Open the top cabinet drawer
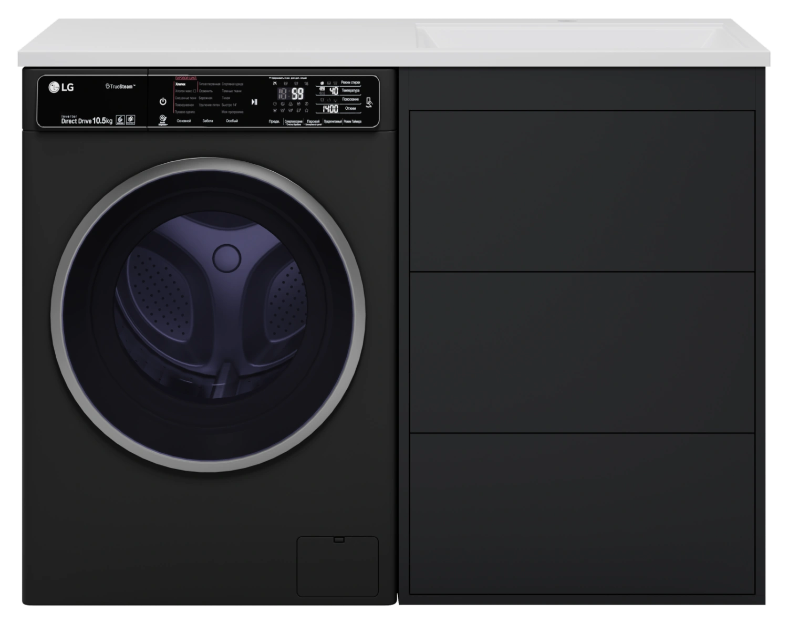The image size is (788, 624). pyautogui.click(x=582, y=191)
